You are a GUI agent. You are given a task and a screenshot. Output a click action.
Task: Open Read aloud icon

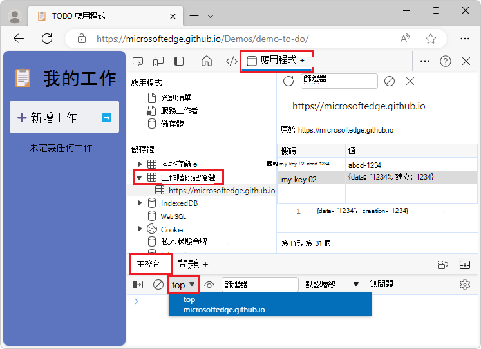(x=405, y=39)
